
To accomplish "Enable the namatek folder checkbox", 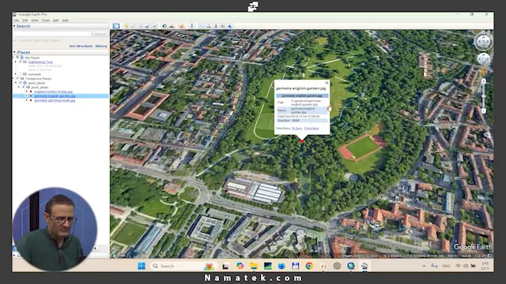I will (x=21, y=74).
